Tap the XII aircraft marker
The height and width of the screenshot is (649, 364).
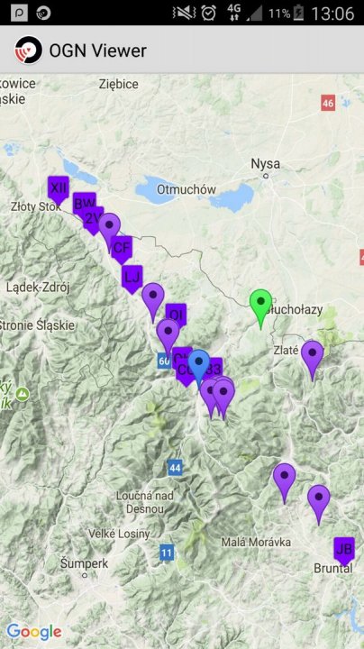58,190
